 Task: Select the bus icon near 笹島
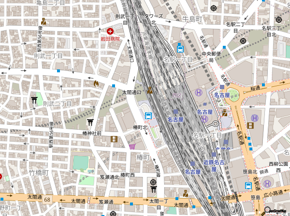[x=248, y=186]
